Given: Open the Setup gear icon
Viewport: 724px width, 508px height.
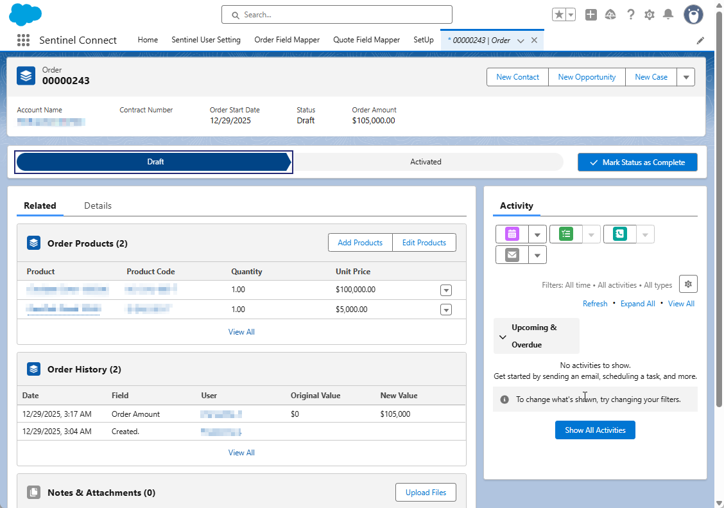Looking at the screenshot, I should click(650, 15).
